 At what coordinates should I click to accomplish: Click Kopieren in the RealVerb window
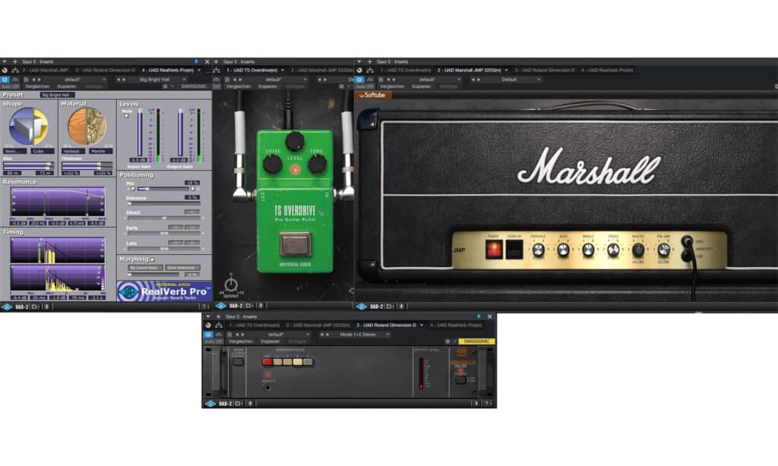67,87
